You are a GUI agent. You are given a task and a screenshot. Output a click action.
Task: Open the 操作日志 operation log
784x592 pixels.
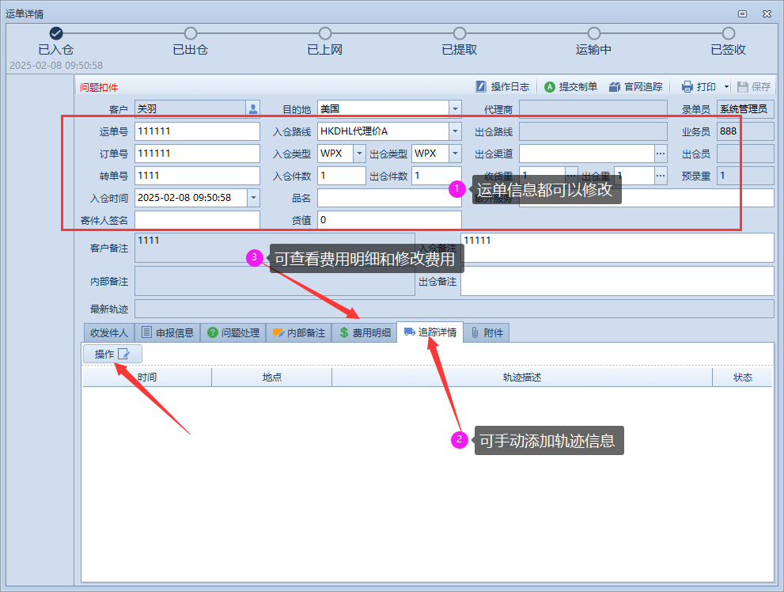coord(502,87)
